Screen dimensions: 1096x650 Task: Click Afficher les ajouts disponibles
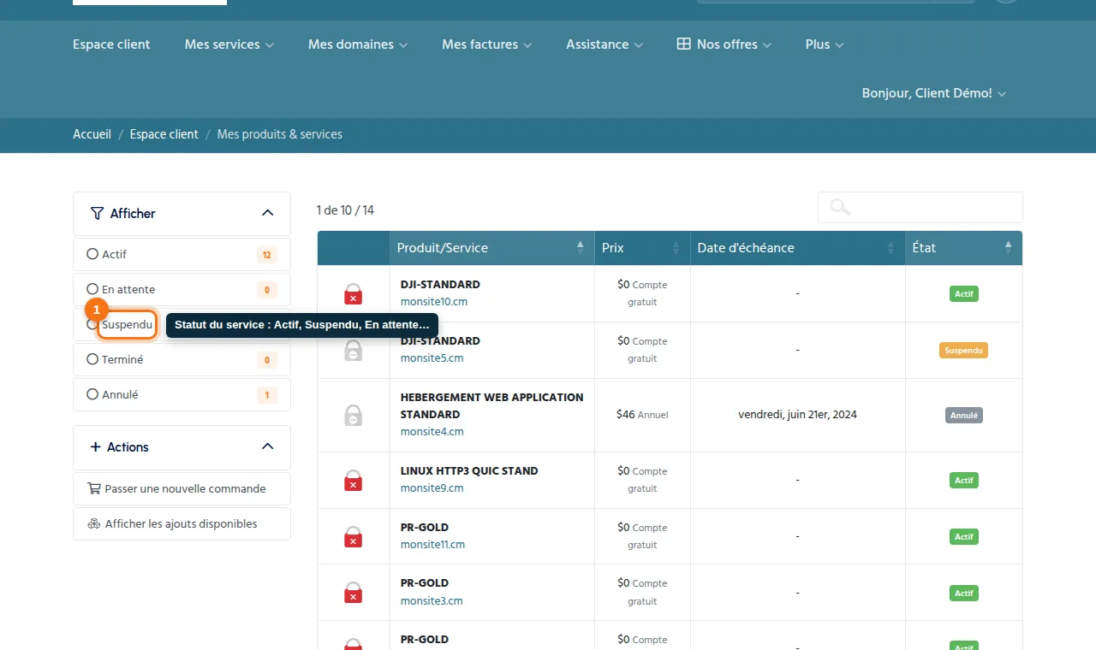point(182,524)
